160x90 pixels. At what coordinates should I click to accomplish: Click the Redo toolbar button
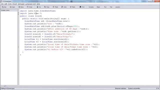[x=72, y=7]
